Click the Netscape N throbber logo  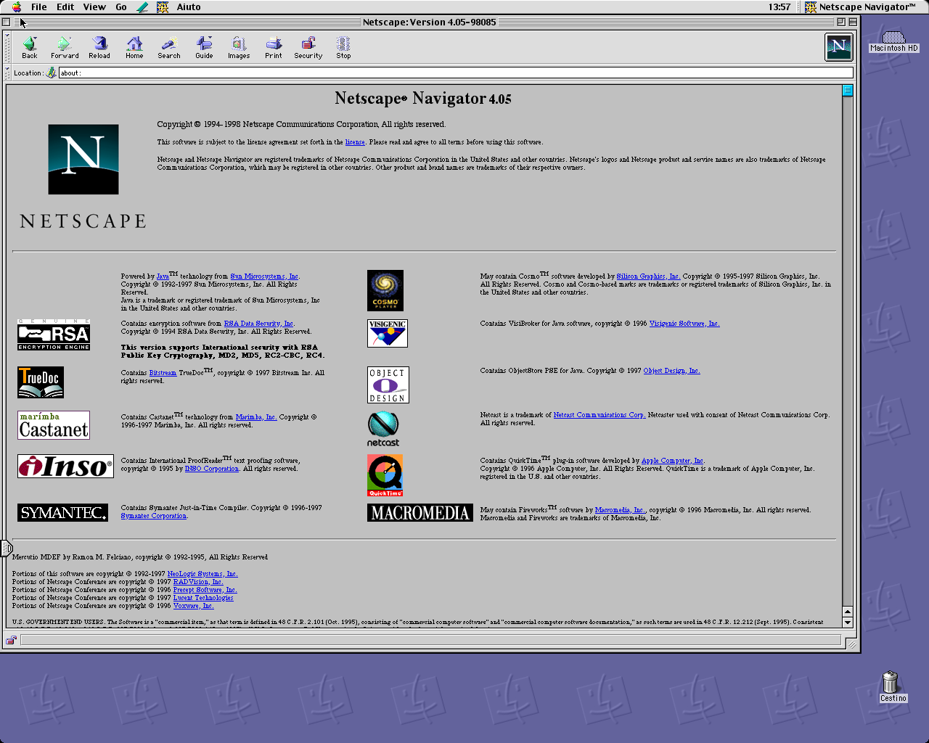[839, 47]
